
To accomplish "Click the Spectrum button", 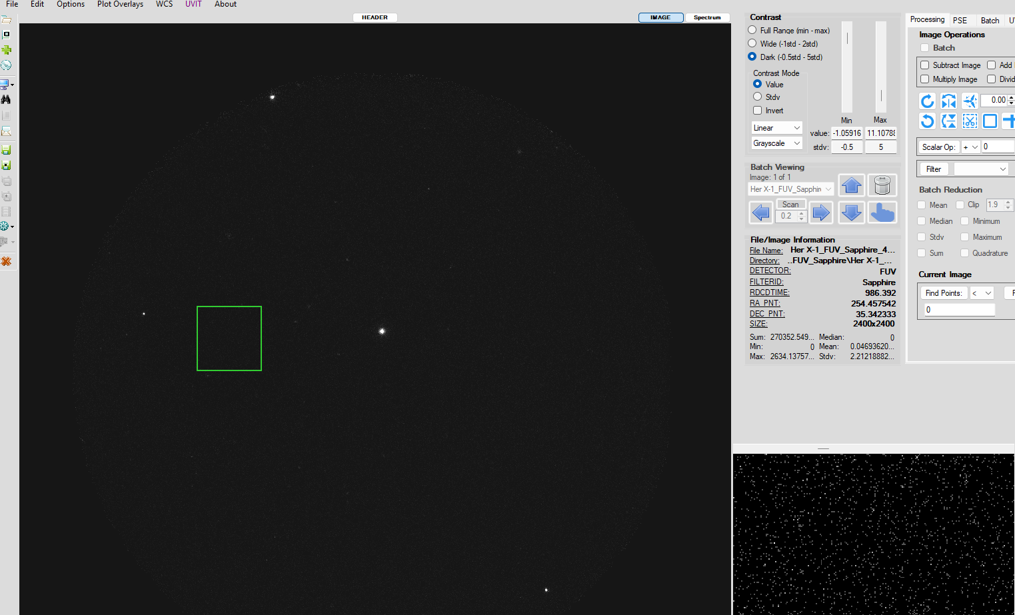I will (x=707, y=17).
